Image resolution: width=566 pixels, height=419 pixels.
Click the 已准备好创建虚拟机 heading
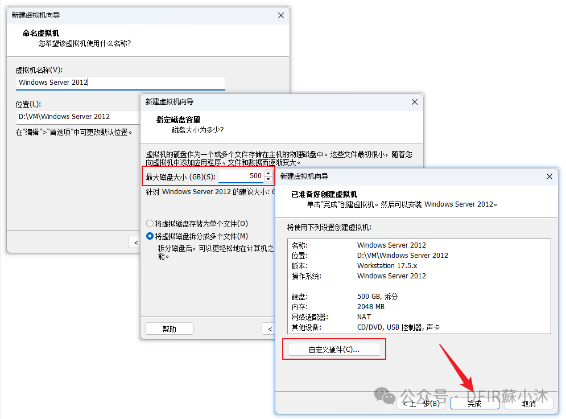pyautogui.click(x=324, y=194)
